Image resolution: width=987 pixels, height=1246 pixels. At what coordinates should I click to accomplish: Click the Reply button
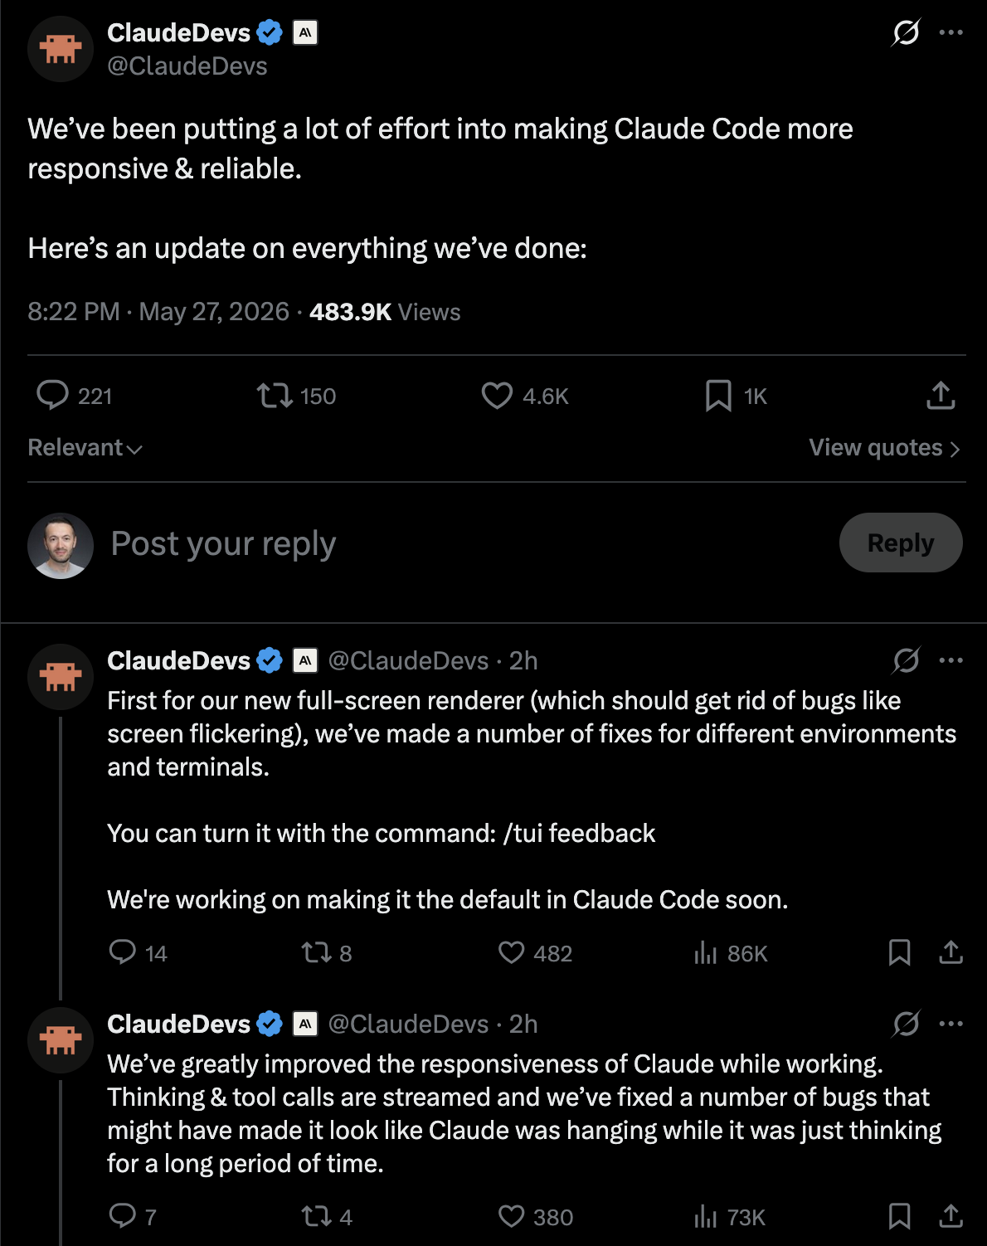click(x=901, y=543)
